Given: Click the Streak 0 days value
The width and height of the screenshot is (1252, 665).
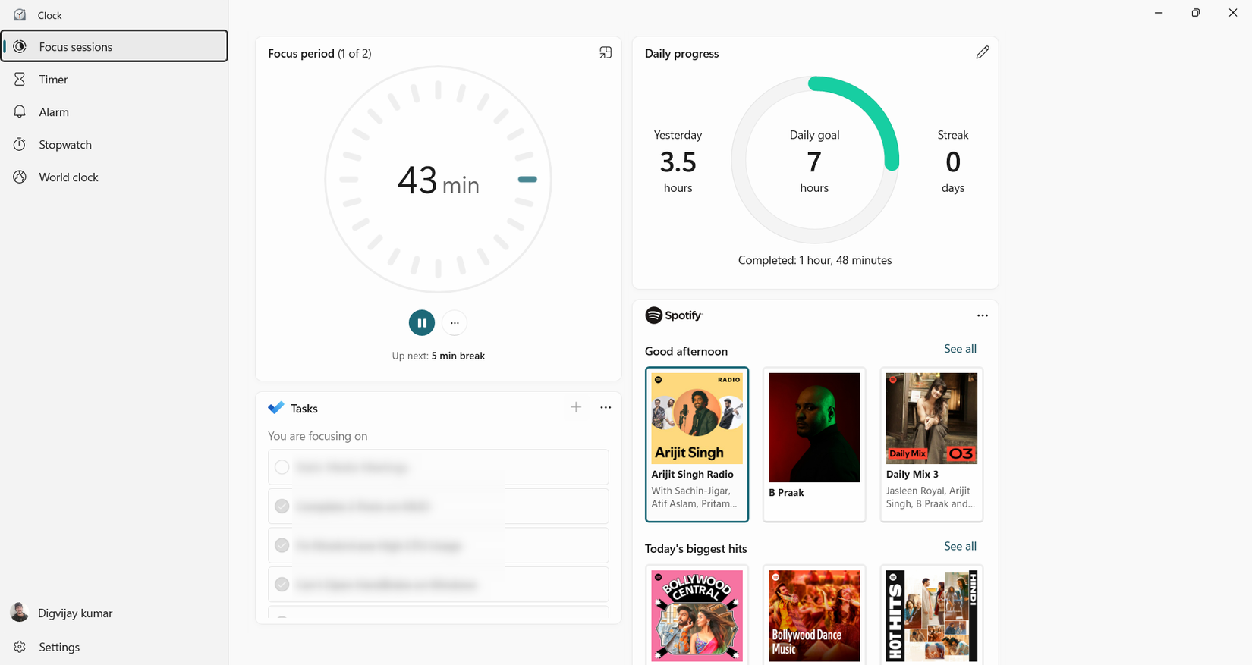Looking at the screenshot, I should tap(953, 162).
